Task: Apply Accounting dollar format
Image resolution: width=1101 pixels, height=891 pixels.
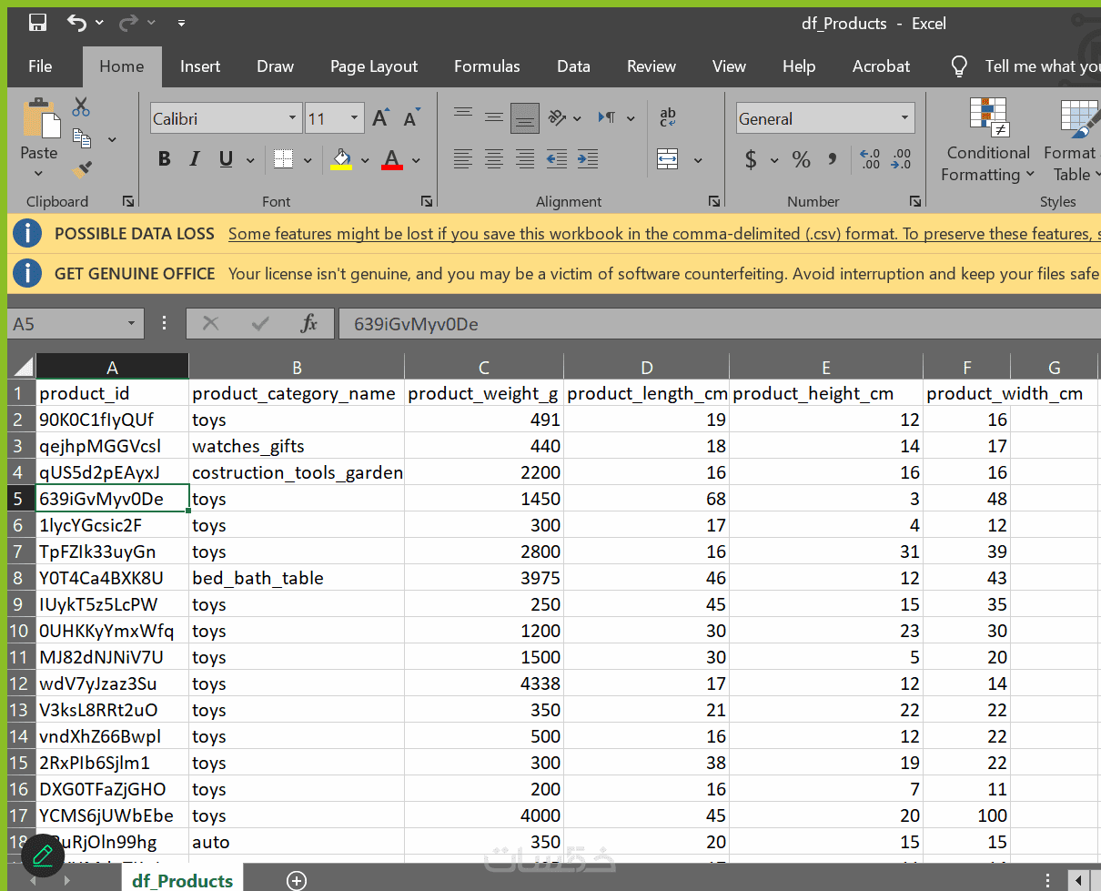Action: [751, 159]
